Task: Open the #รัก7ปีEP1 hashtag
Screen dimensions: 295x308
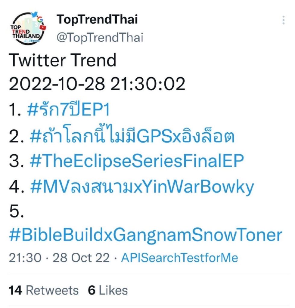Action: [68, 110]
